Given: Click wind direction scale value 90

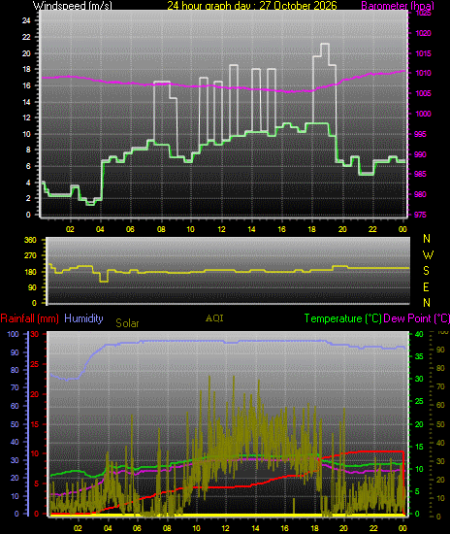Looking at the screenshot, I should tap(32, 287).
